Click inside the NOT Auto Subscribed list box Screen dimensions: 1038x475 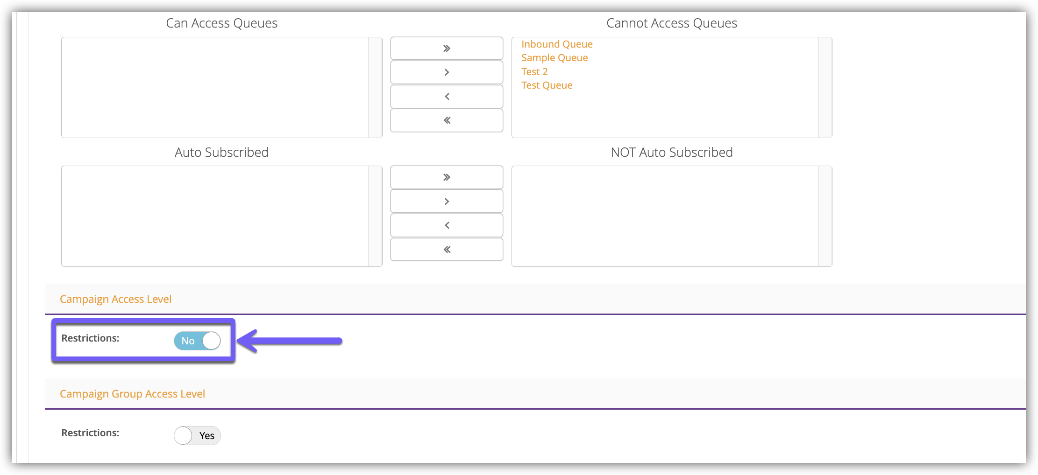click(665, 216)
